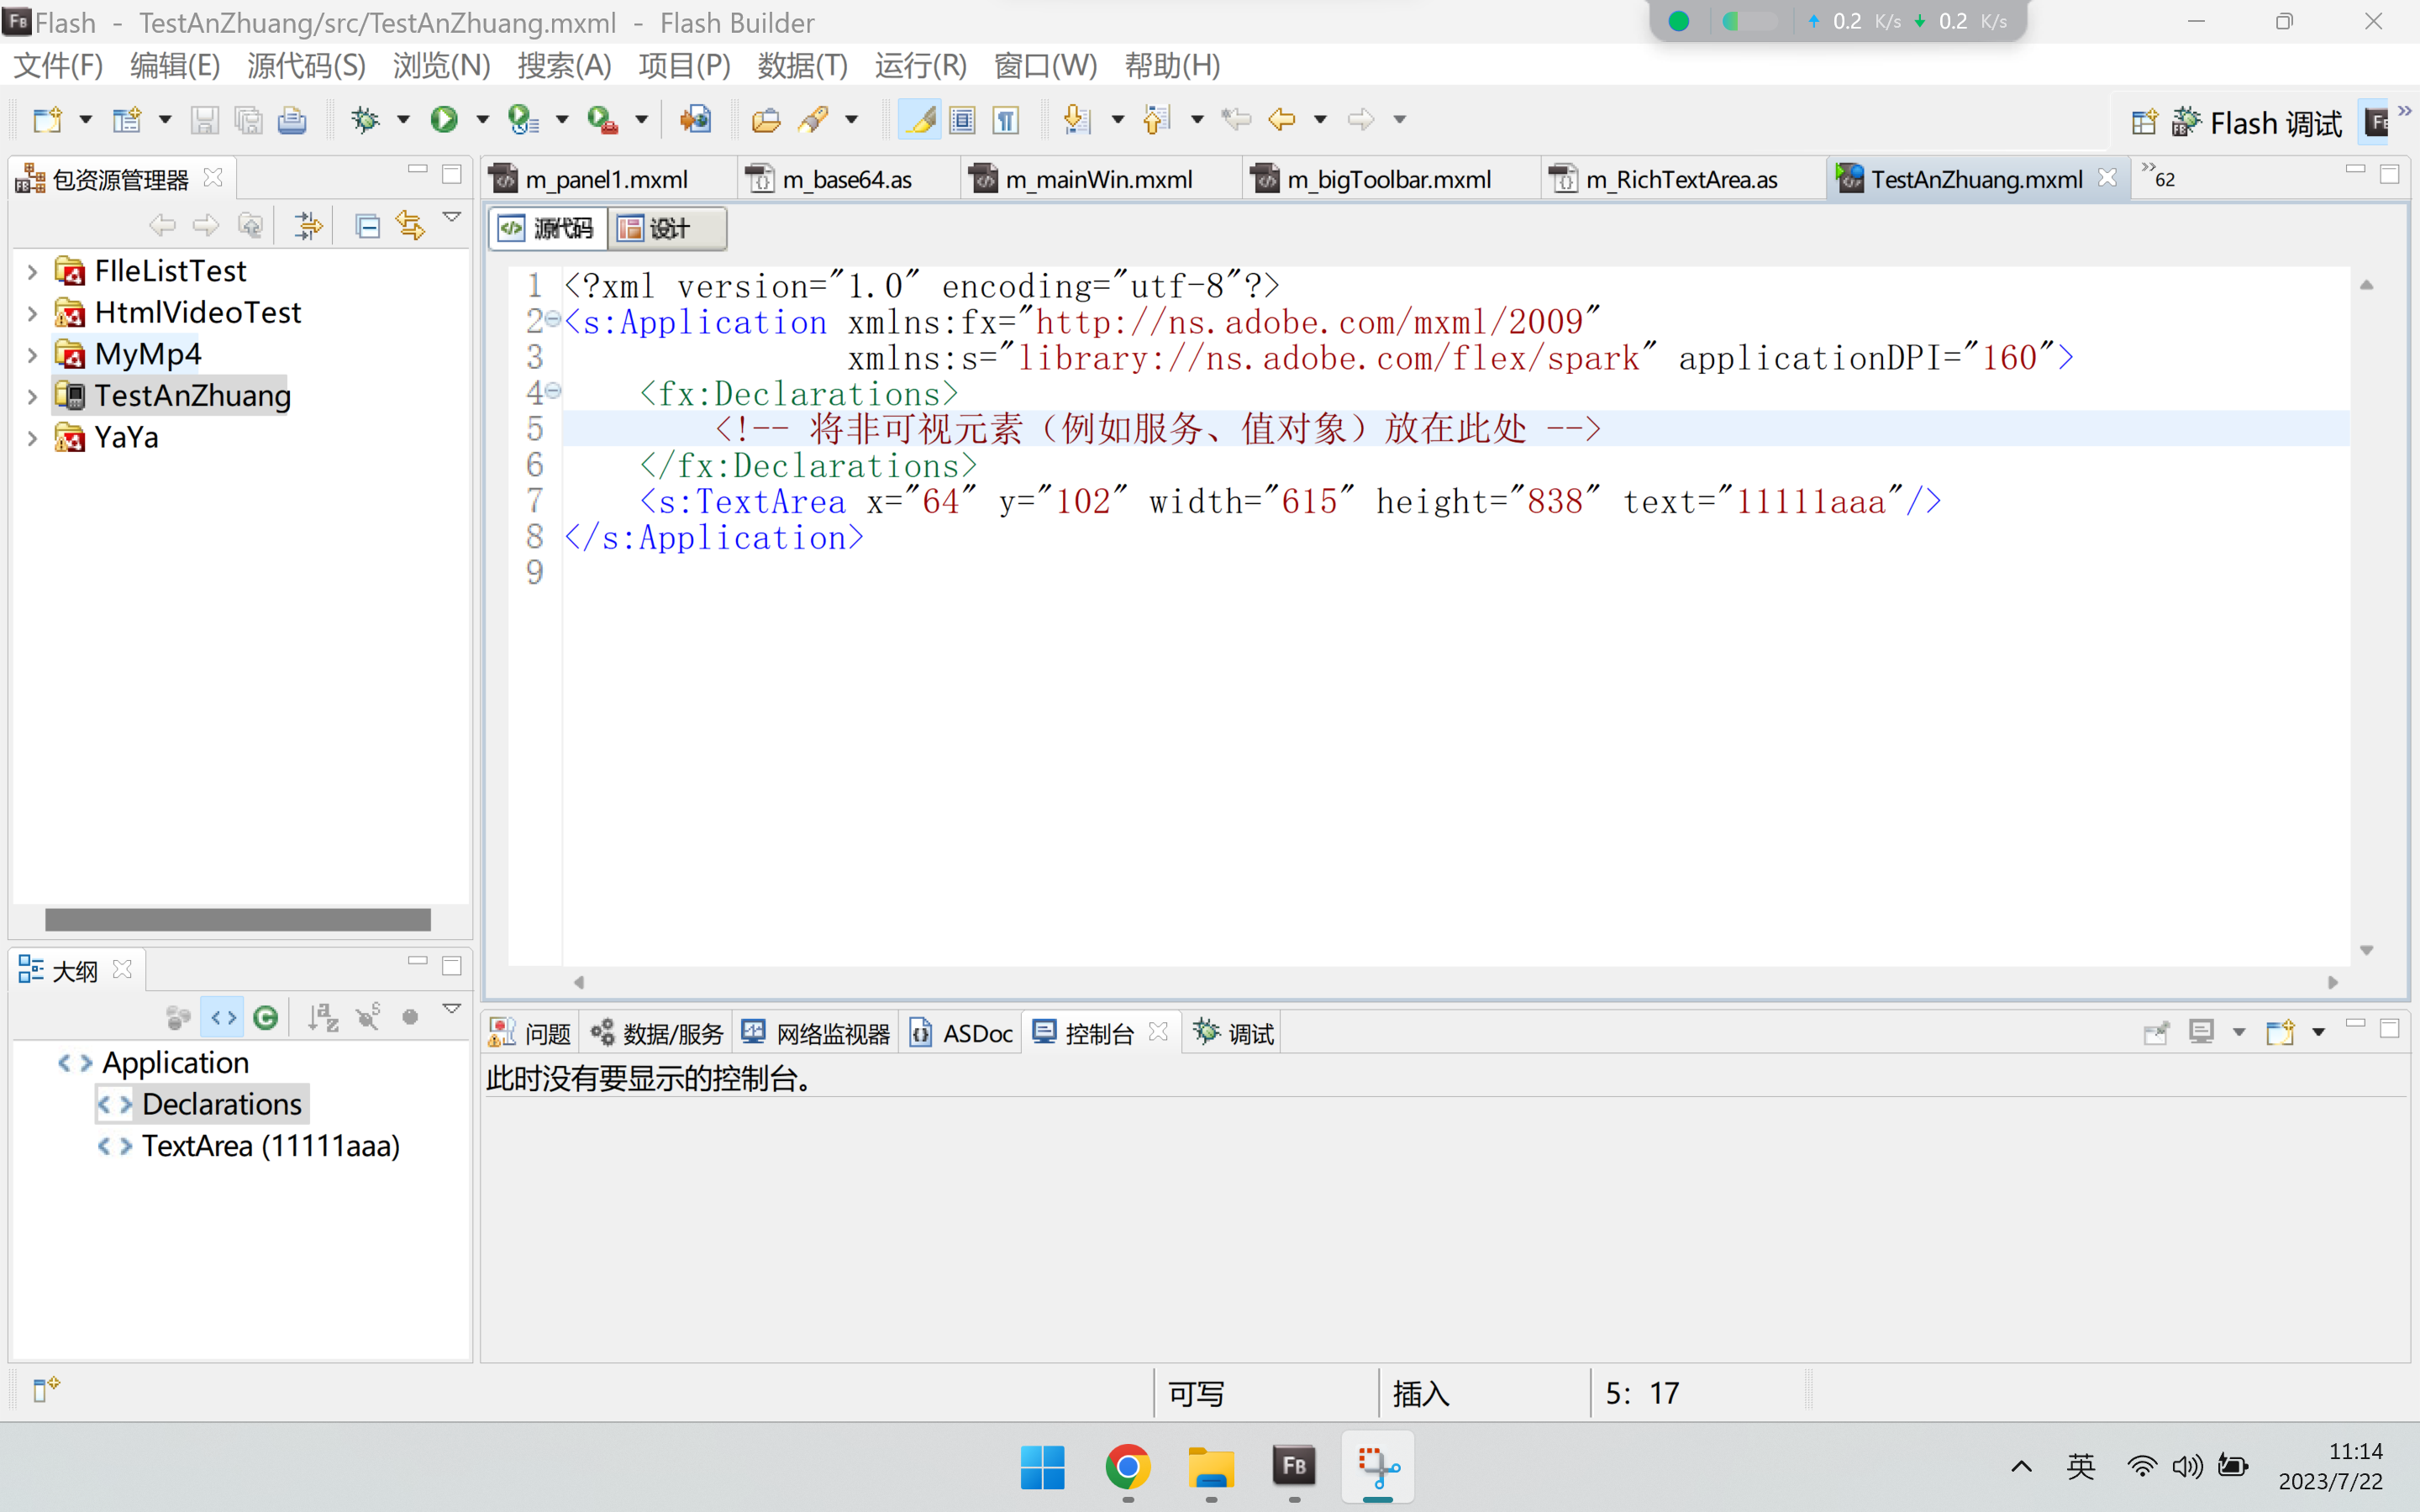
Task: Switch to the m_mainWin.mxml editor tab
Action: pos(1098,179)
